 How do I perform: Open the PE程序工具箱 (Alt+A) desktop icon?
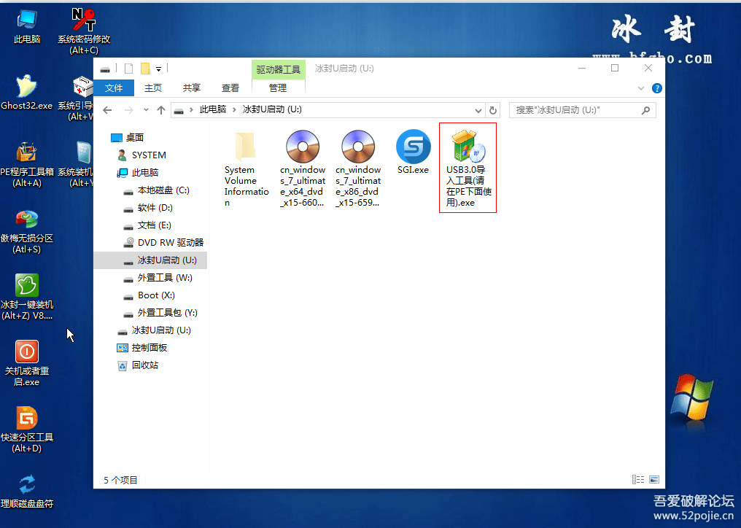(27, 164)
